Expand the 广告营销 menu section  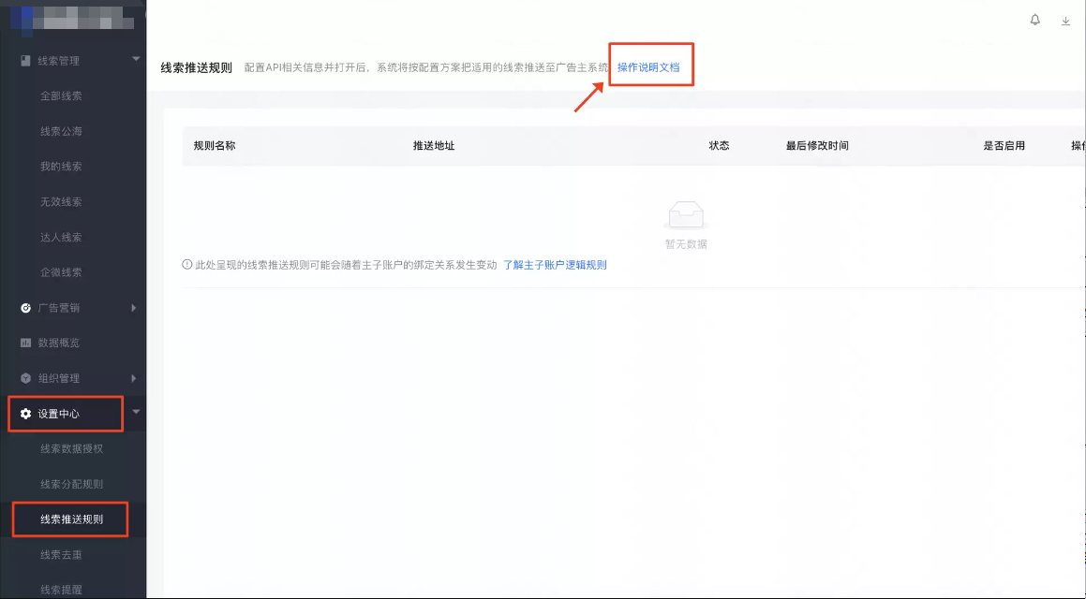[x=133, y=307]
